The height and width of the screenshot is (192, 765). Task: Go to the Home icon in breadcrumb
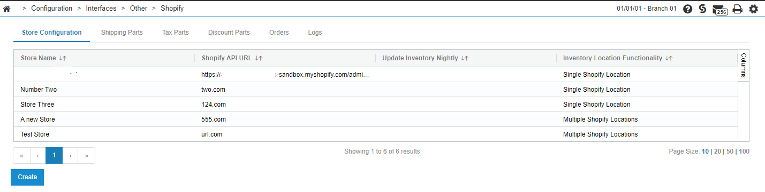coord(7,9)
